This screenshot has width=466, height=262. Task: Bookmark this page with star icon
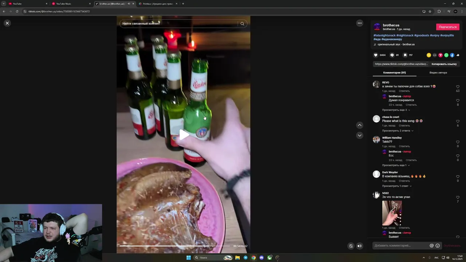coord(430,11)
